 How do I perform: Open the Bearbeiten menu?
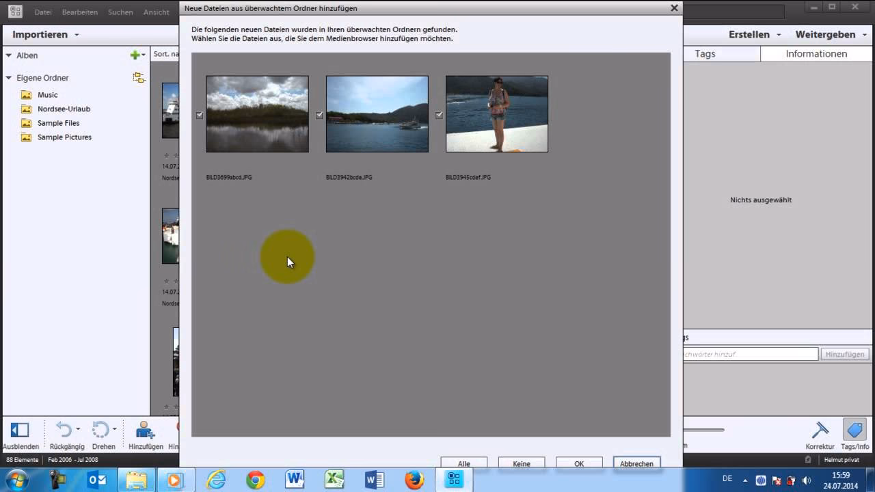coord(79,12)
